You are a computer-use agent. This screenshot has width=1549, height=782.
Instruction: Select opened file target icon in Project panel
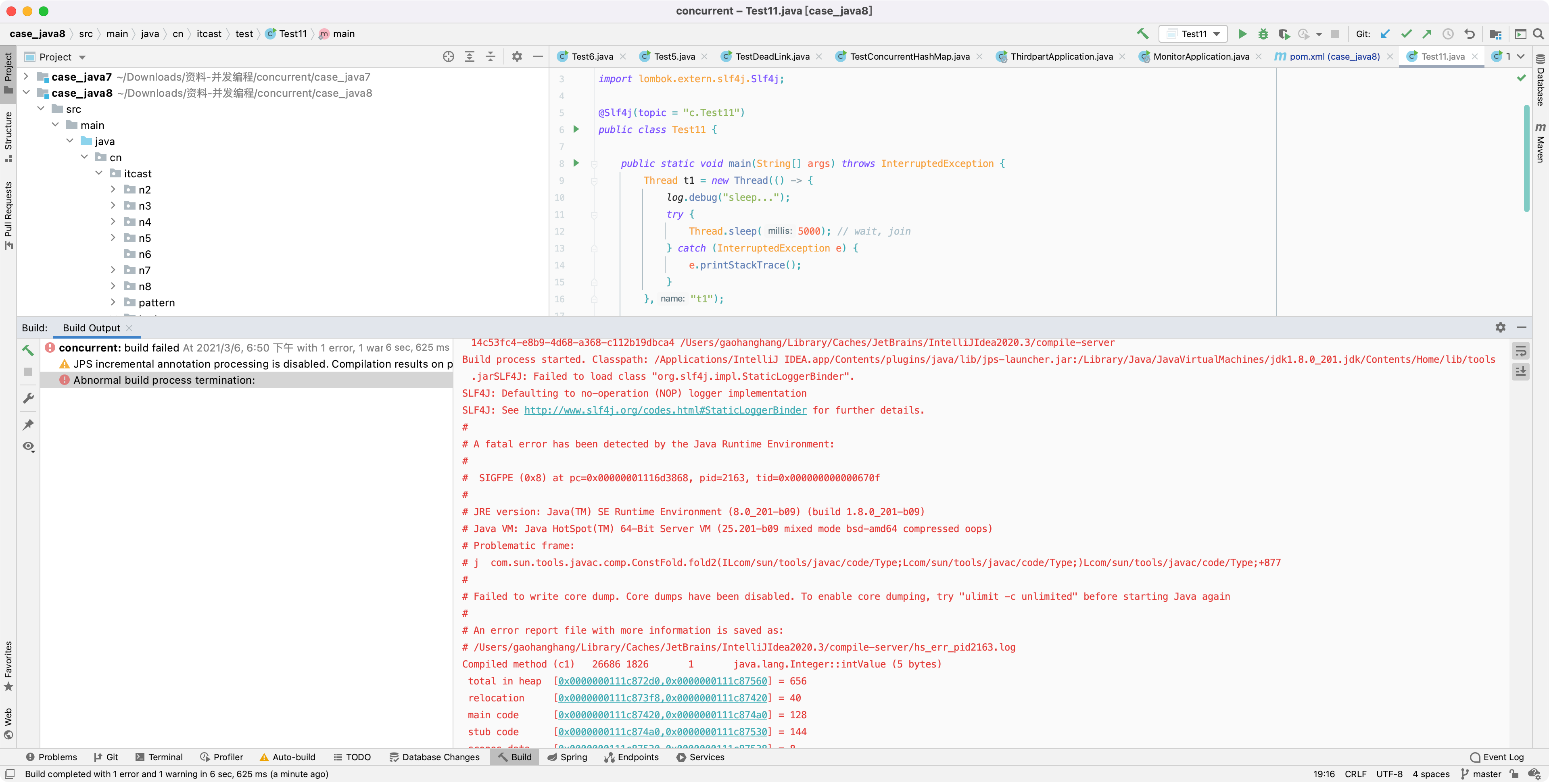[x=449, y=56]
